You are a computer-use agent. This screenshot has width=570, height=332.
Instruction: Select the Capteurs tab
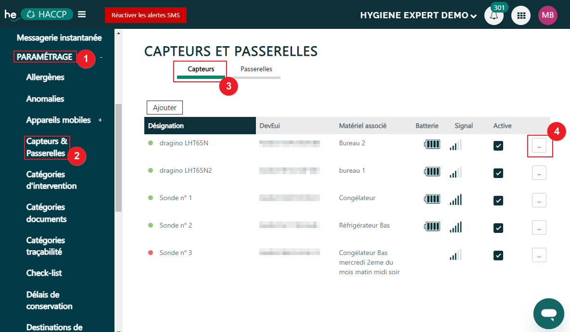pos(201,69)
